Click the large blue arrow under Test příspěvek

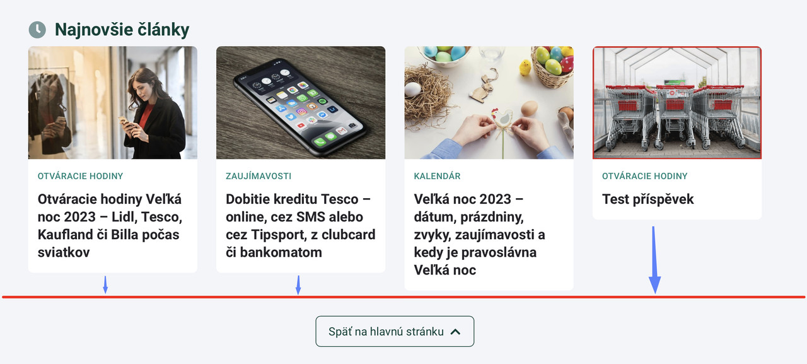654,260
